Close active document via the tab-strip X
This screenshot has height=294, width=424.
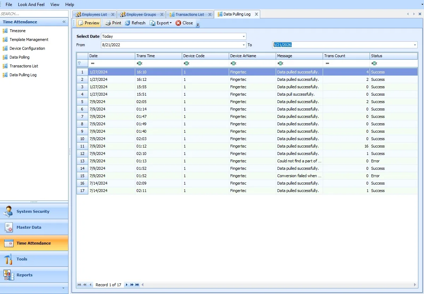click(x=419, y=14)
